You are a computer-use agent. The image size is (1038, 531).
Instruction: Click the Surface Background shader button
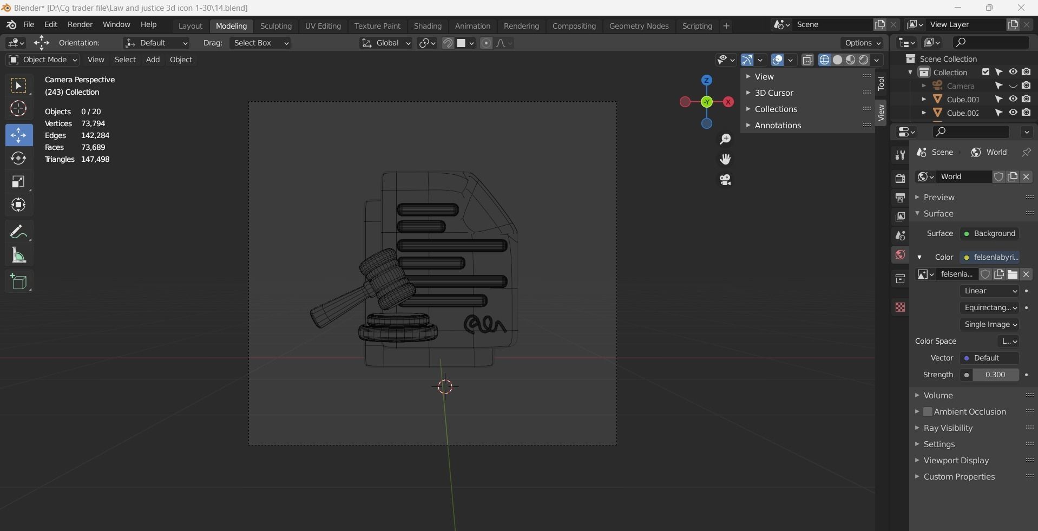coord(989,234)
